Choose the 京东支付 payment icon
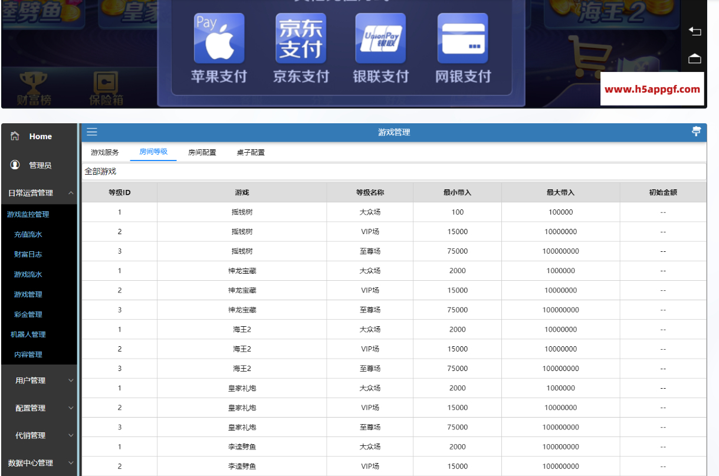This screenshot has height=476, width=719. (301, 38)
